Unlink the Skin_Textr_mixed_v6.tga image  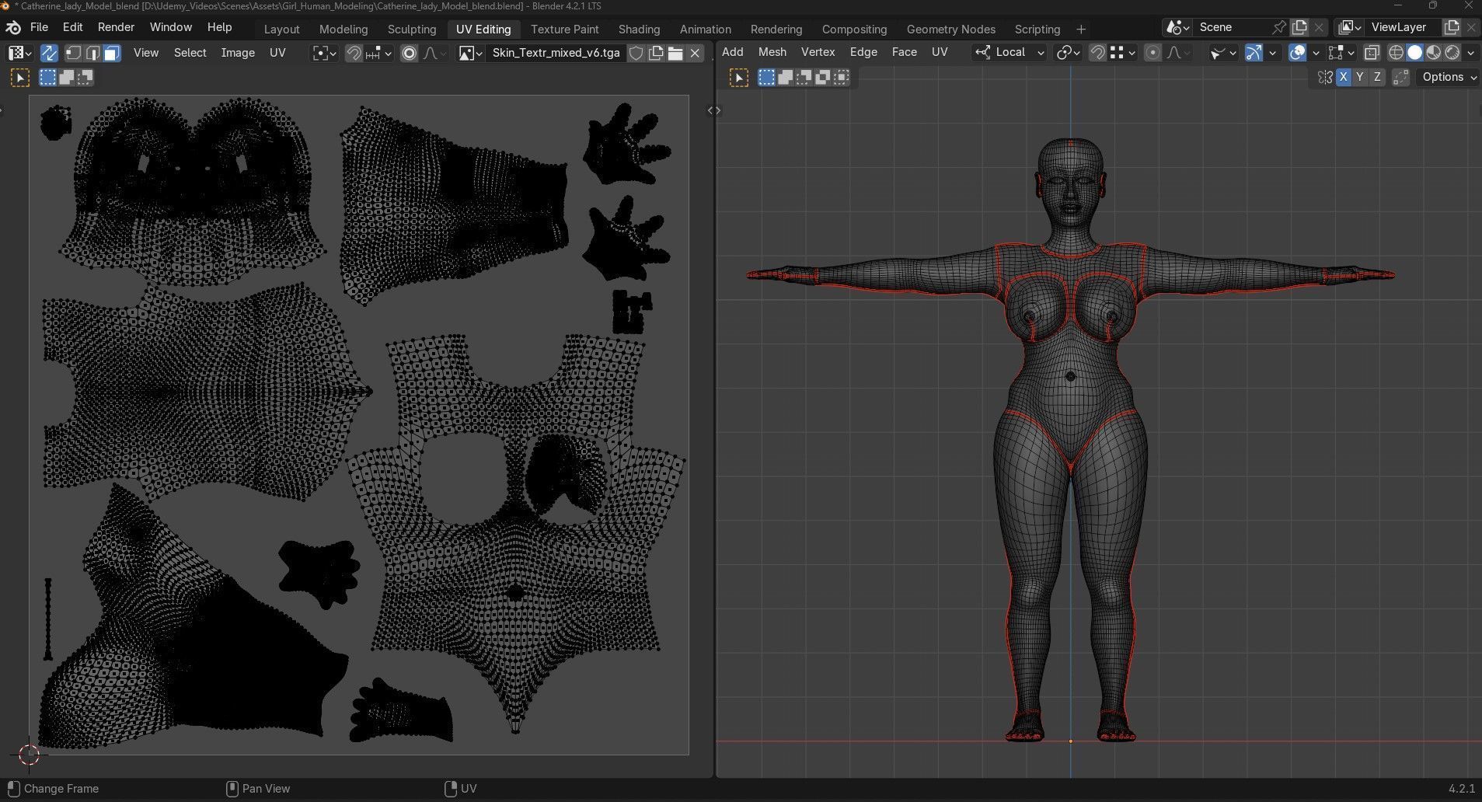coord(695,53)
